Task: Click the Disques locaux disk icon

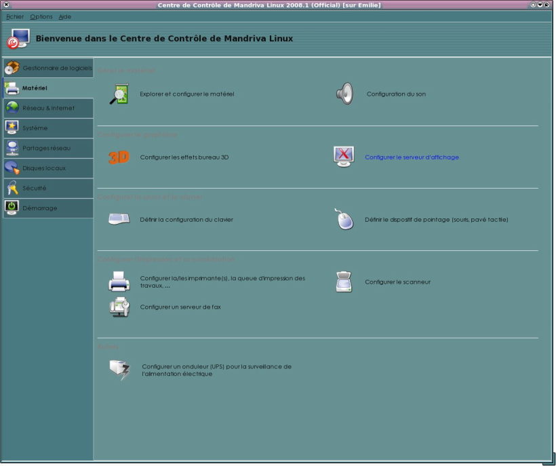Action: point(12,168)
